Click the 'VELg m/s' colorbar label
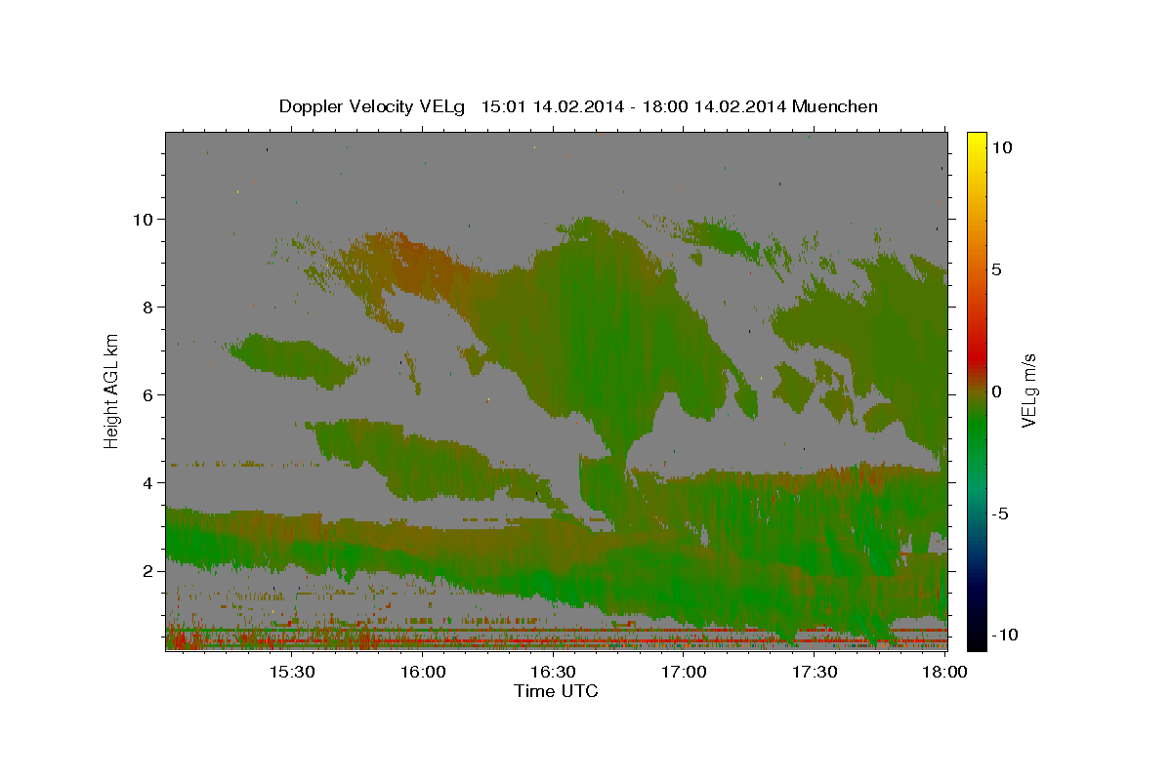 (x=1028, y=390)
